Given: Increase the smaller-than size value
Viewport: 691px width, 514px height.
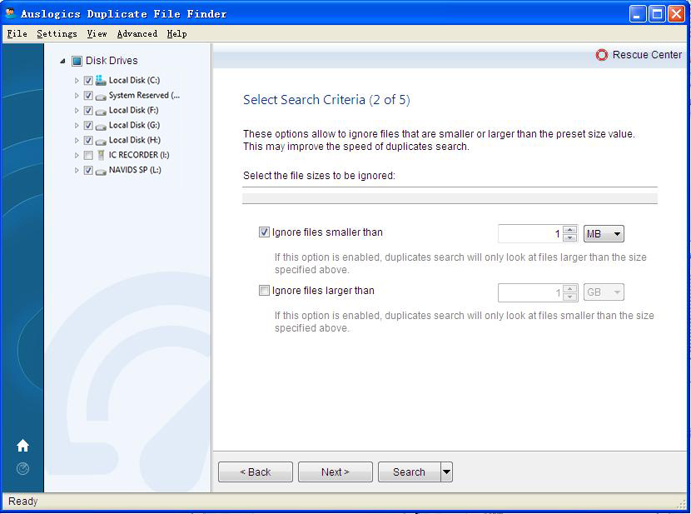Looking at the screenshot, I should tap(570, 230).
